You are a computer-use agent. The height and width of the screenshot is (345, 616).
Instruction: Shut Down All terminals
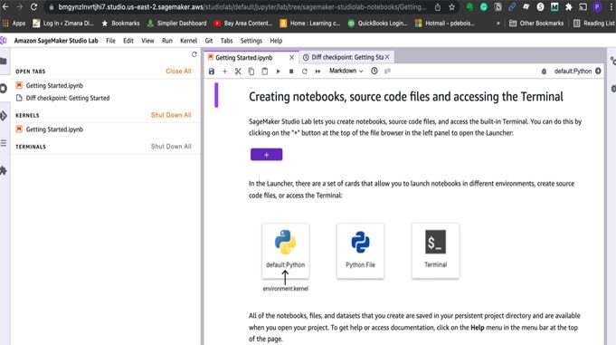tap(171, 147)
